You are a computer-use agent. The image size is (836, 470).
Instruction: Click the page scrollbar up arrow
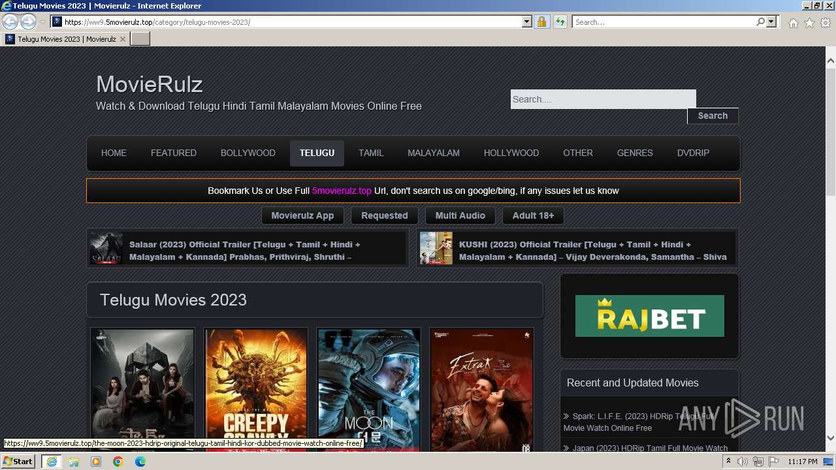(831, 61)
